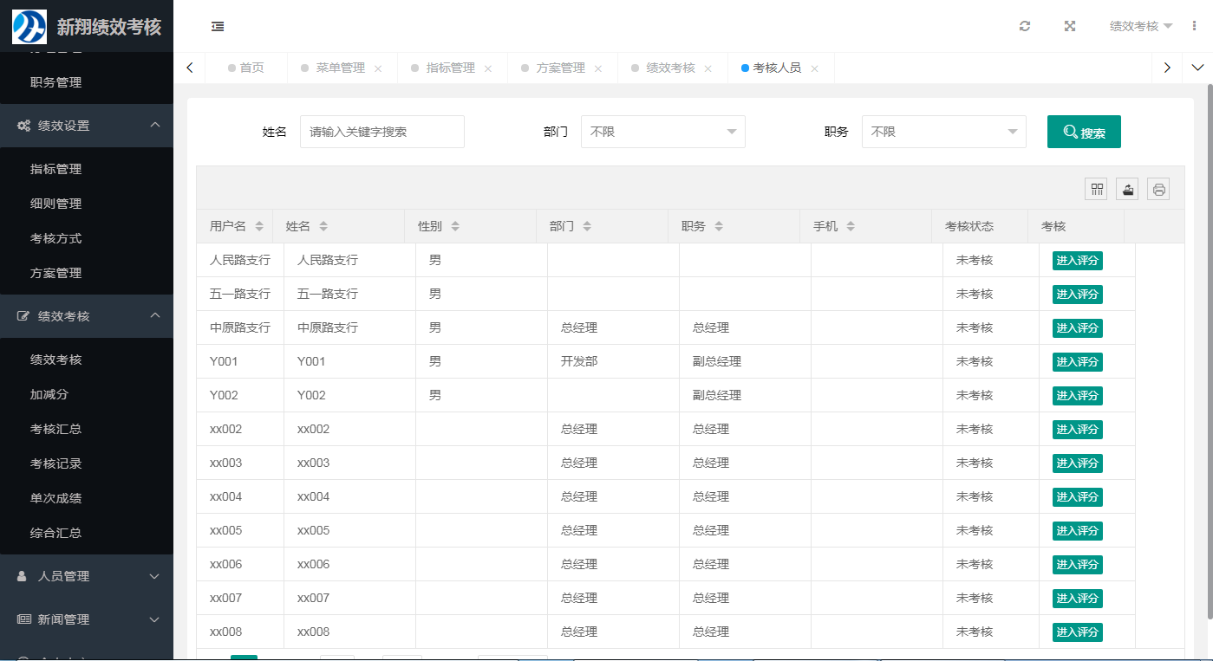The image size is (1213, 661).
Task: Click the gear icon beside 绩效设置
Action: tap(23, 125)
